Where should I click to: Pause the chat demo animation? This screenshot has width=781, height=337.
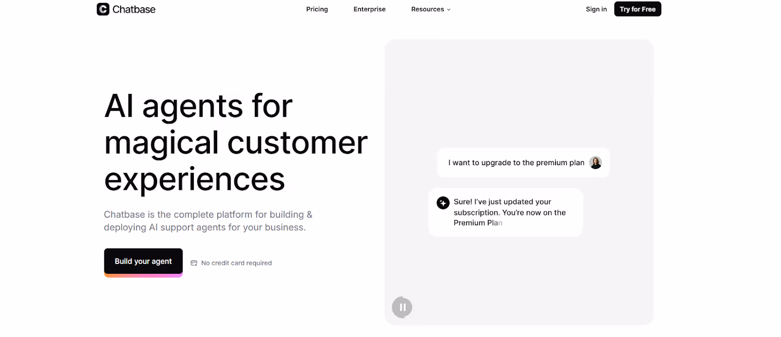point(402,307)
